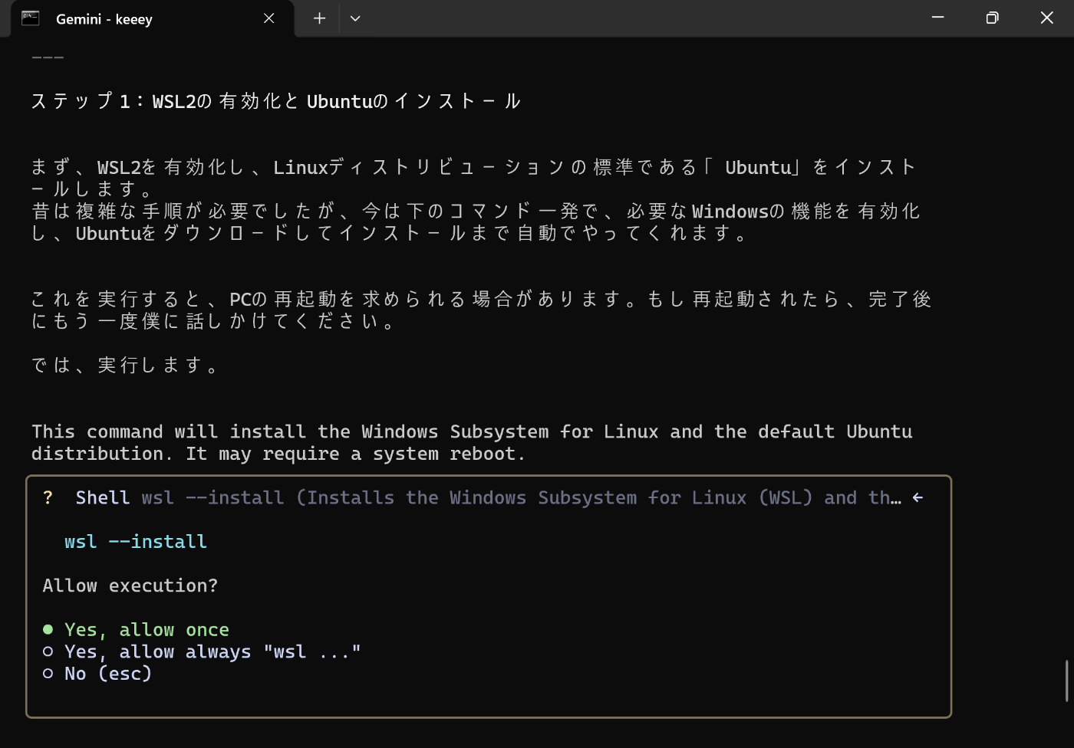Open a new terminal tab with plus
This screenshot has width=1074, height=748.
[x=319, y=18]
